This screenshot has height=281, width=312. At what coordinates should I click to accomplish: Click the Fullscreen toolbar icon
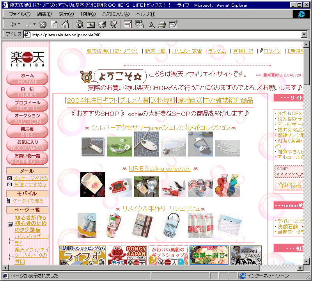[x=128, y=25]
